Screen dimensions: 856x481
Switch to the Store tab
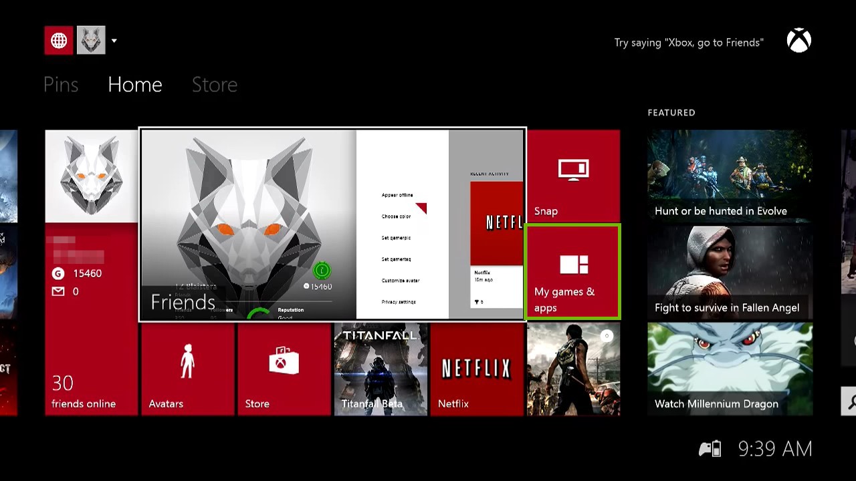click(215, 84)
